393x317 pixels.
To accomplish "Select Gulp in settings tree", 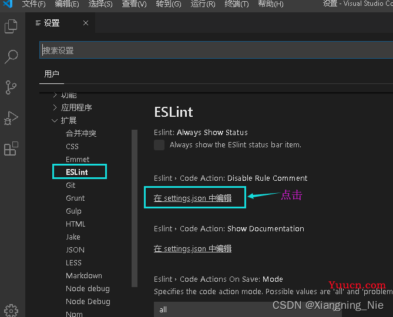I will [73, 211].
